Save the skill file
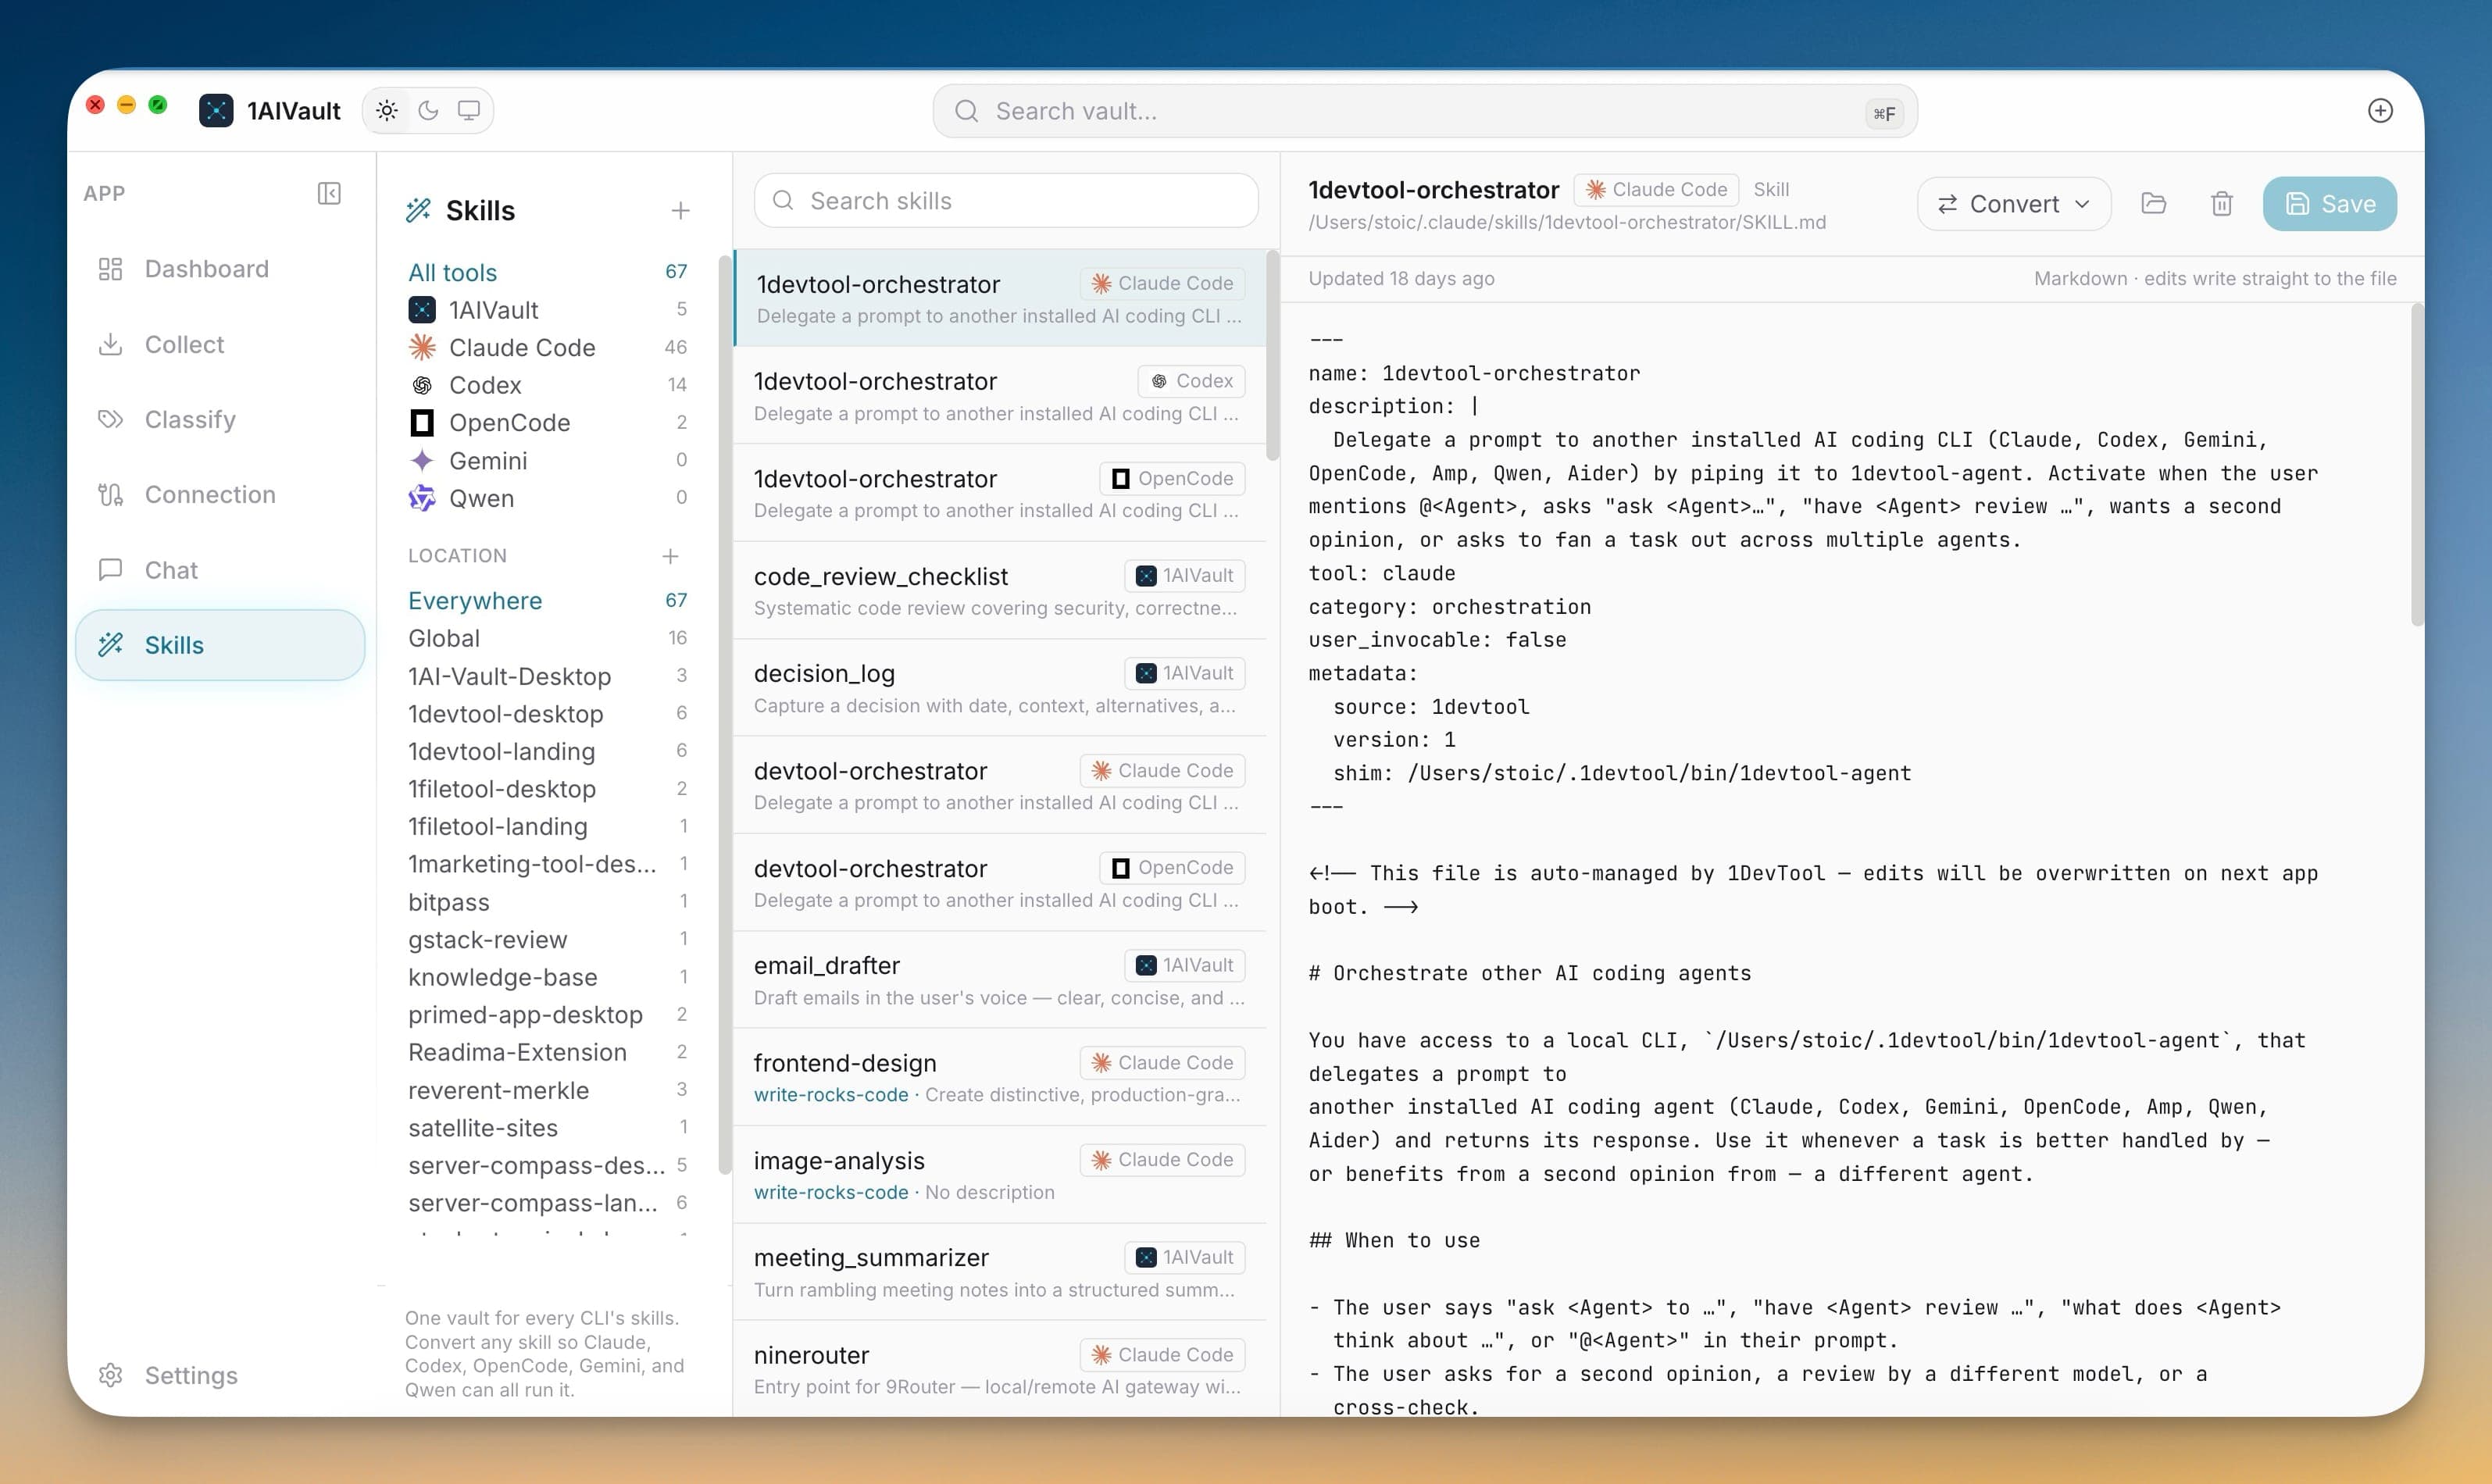The height and width of the screenshot is (1484, 2492). (x=2329, y=204)
